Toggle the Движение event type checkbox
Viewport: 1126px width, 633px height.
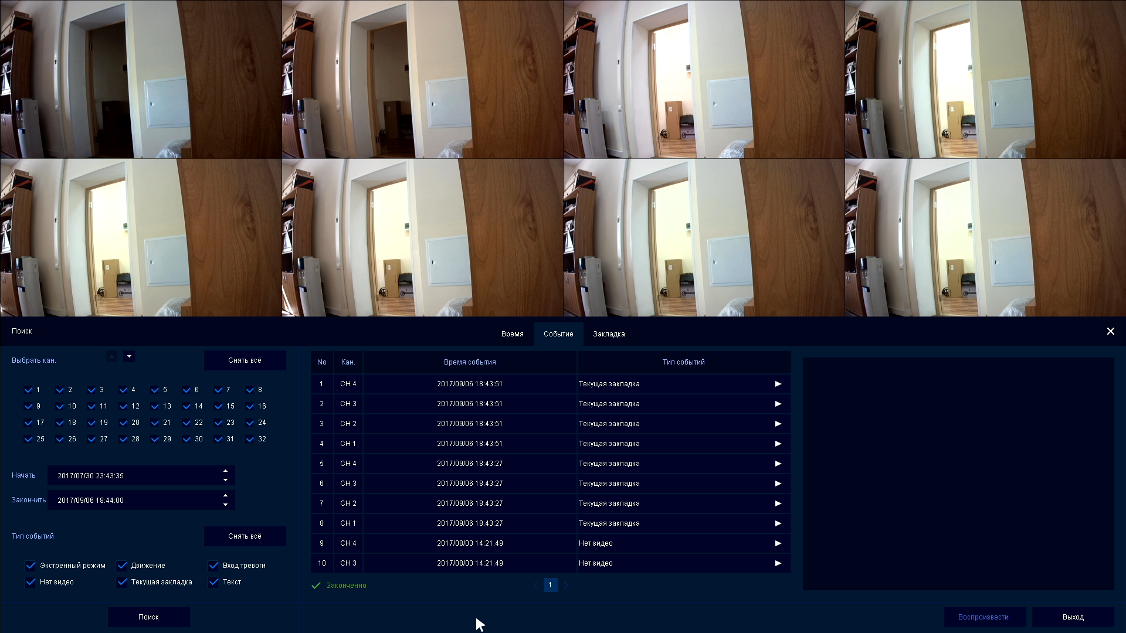point(122,566)
